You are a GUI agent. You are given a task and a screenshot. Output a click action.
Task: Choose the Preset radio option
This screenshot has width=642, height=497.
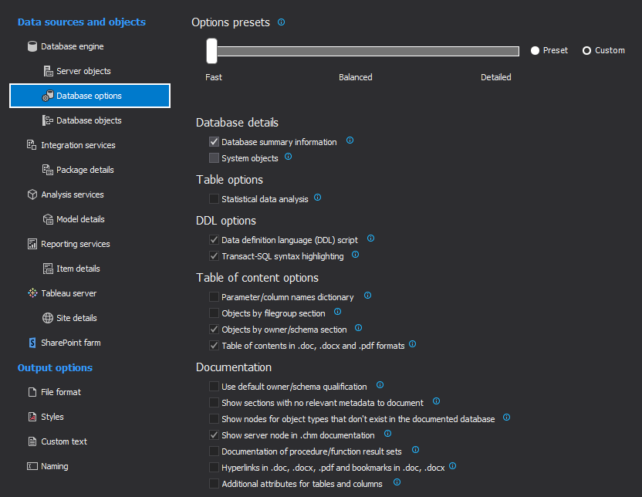coord(535,50)
